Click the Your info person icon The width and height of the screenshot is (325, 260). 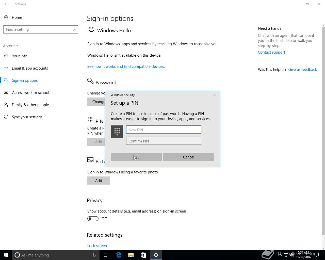6,56
